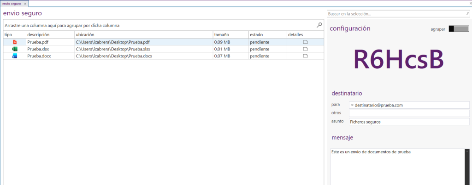This screenshot has width=472, height=185.
Task: Click the Word icon for Prueba.docx
Action: (x=14, y=56)
